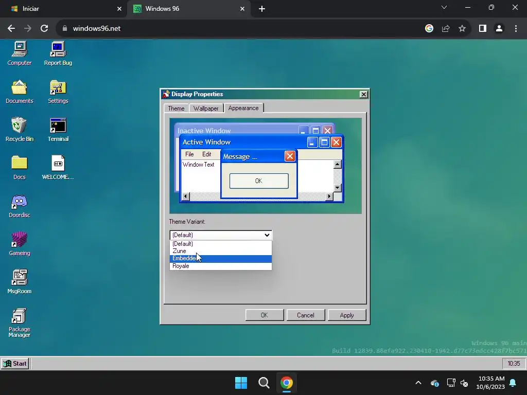This screenshot has width=527, height=395.
Task: Open the Report Bug desktop icon
Action: click(x=58, y=53)
